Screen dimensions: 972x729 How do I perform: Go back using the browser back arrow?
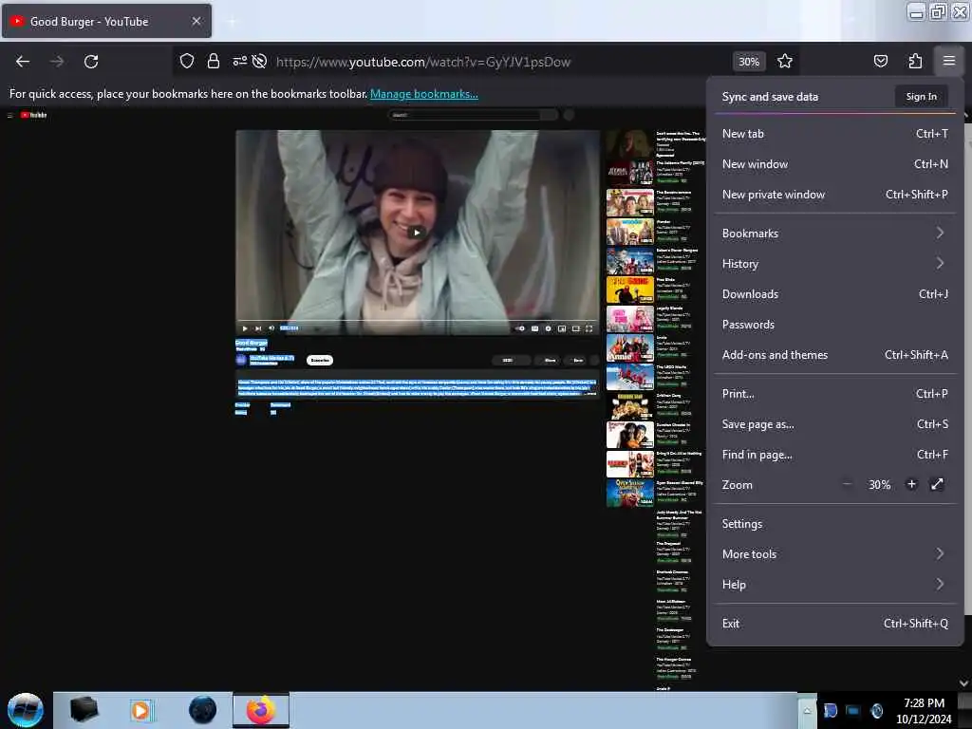click(23, 62)
